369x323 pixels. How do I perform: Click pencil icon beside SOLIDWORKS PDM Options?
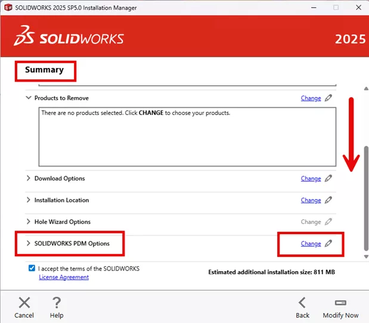click(x=328, y=243)
